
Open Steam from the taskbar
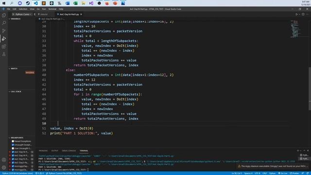click(28, 3)
